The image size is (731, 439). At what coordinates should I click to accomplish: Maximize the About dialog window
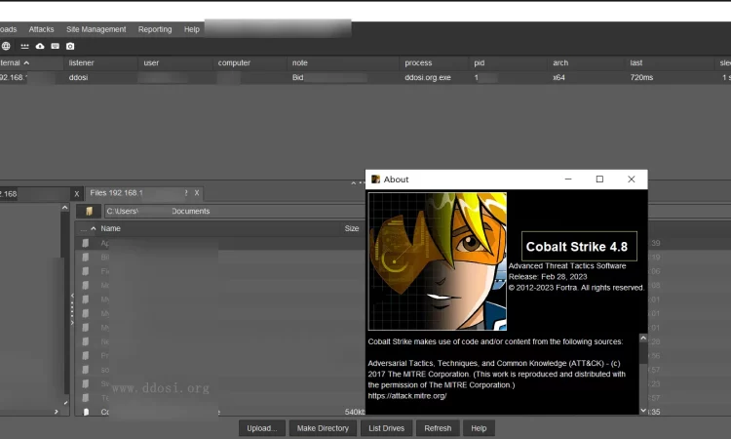599,180
